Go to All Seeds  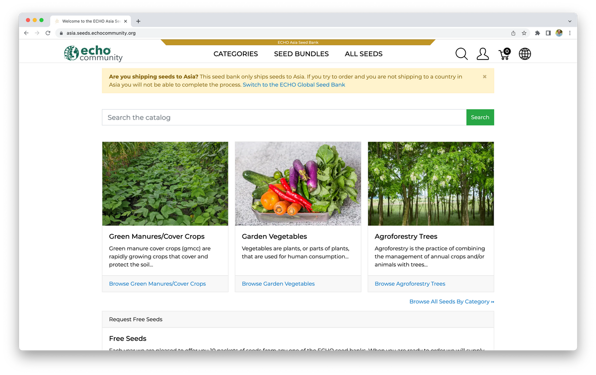[364, 54]
